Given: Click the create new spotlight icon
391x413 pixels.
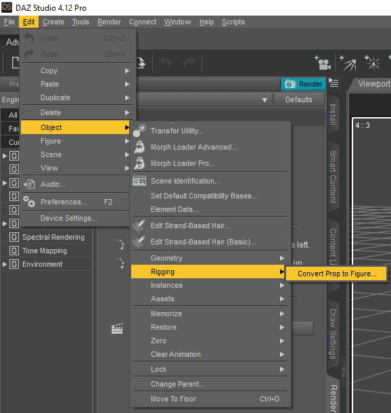Looking at the screenshot, I should click(348, 63).
